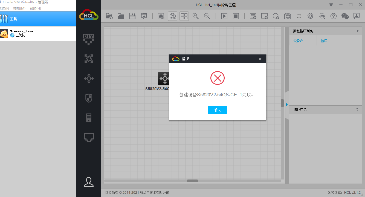Click the WeChat toolbar icon
Viewport: 365px width, 197px height.
(345, 16)
